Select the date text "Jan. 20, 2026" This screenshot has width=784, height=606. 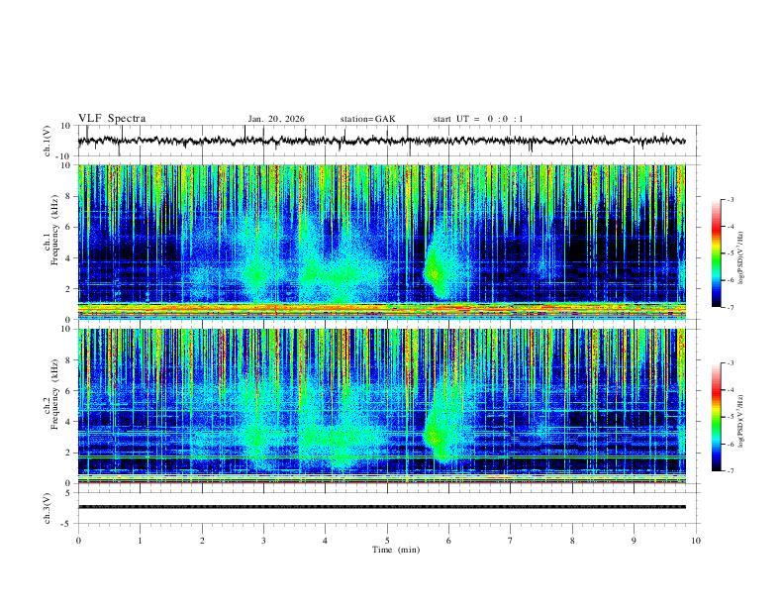coord(276,119)
